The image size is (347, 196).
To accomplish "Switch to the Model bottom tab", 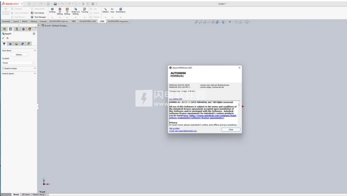I will coord(16,194).
